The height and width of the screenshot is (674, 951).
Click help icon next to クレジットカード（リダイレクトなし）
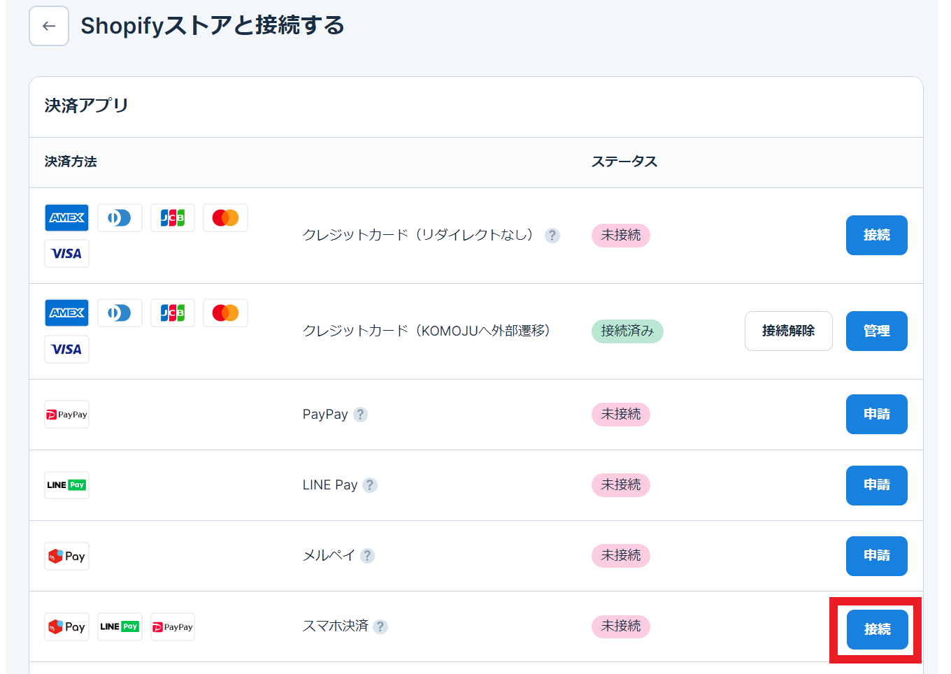[552, 236]
